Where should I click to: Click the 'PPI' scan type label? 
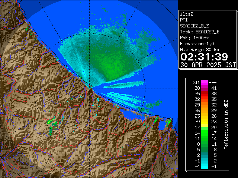pyautogui.click(x=184, y=20)
